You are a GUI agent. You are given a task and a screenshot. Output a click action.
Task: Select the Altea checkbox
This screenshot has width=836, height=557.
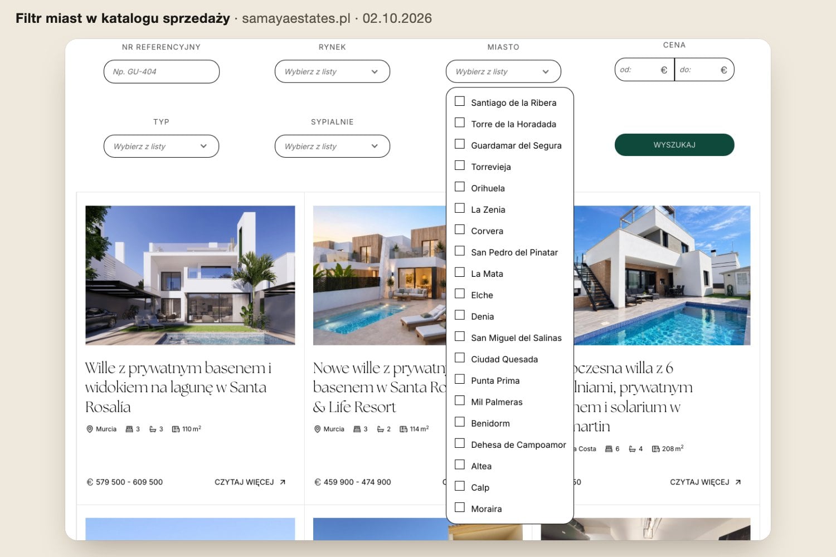coord(460,465)
